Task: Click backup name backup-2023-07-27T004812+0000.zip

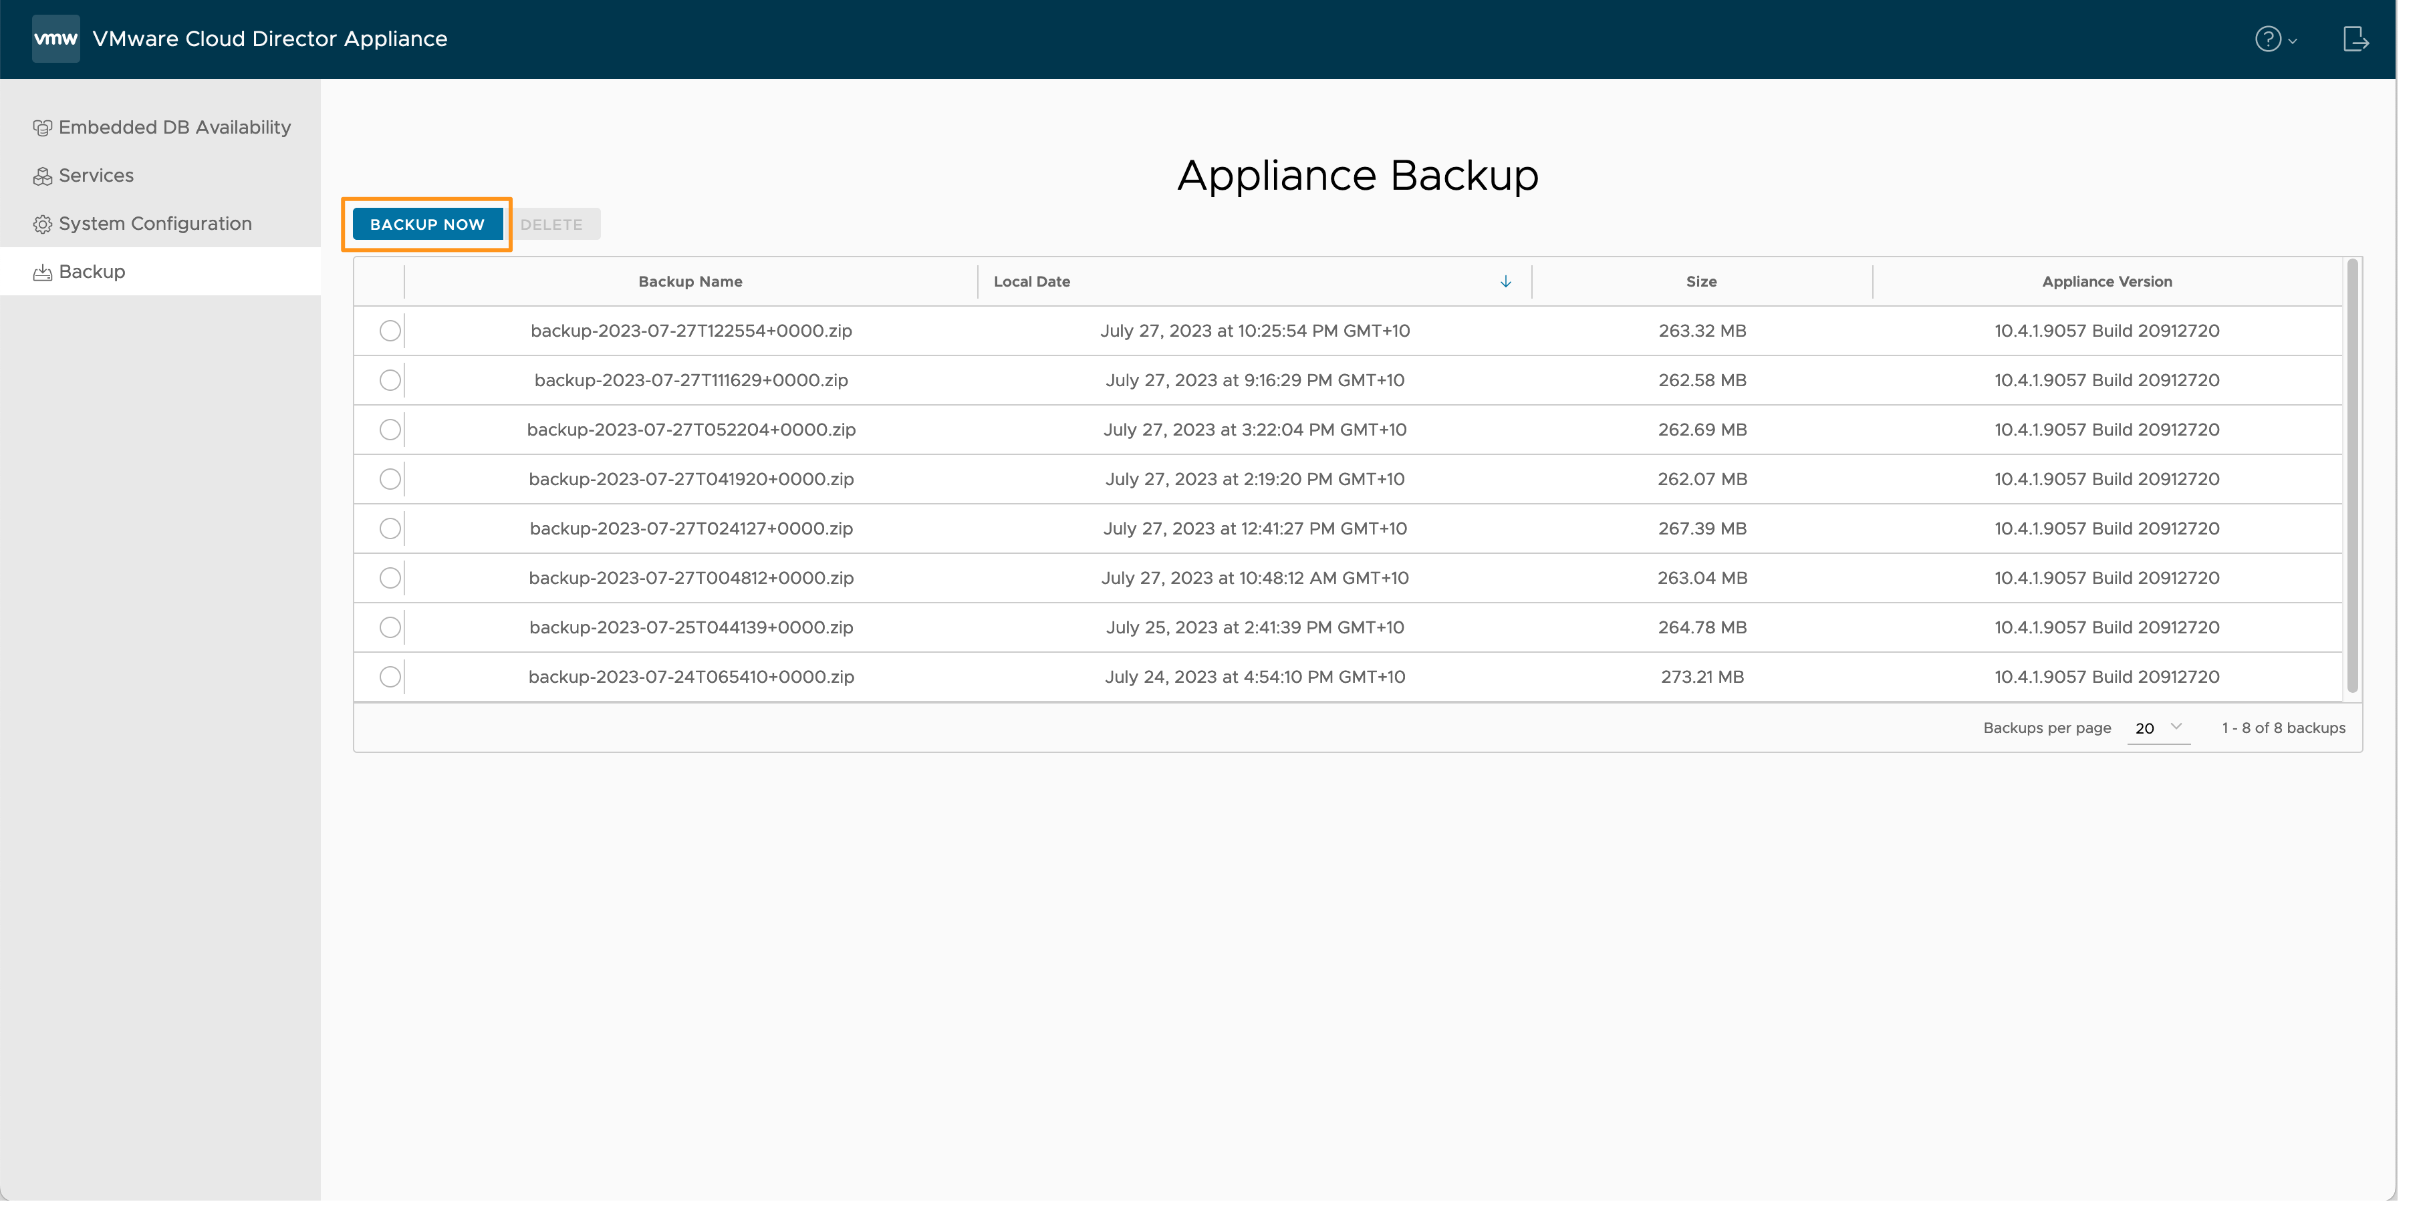Action: click(691, 578)
